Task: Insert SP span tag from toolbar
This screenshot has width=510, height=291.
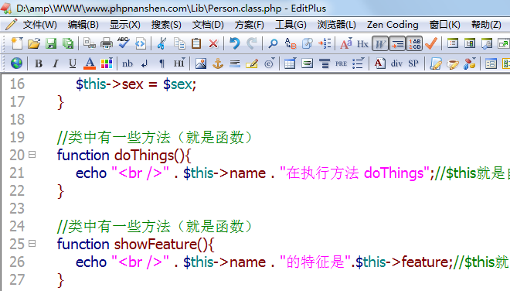Action: pos(413,63)
